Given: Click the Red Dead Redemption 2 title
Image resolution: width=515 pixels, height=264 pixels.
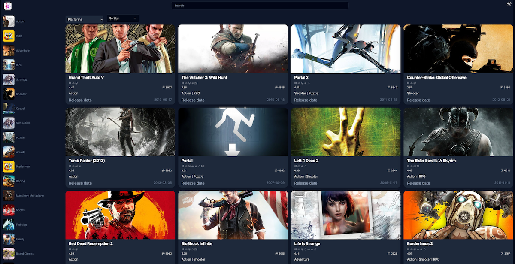Looking at the screenshot, I should coord(91,244).
